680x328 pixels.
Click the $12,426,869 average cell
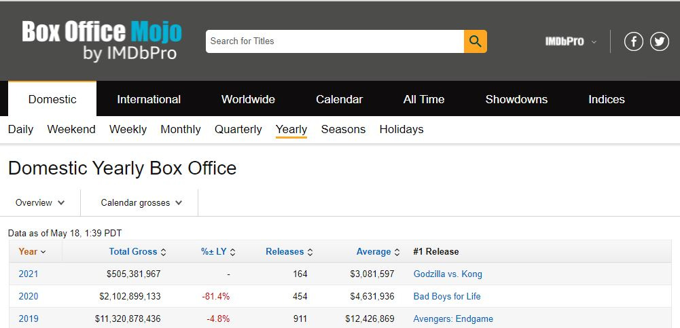tap(370, 319)
